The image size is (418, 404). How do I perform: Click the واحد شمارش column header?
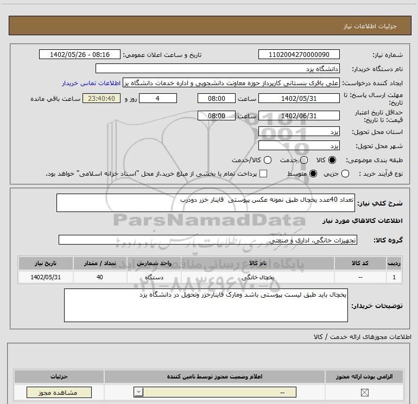154,264
